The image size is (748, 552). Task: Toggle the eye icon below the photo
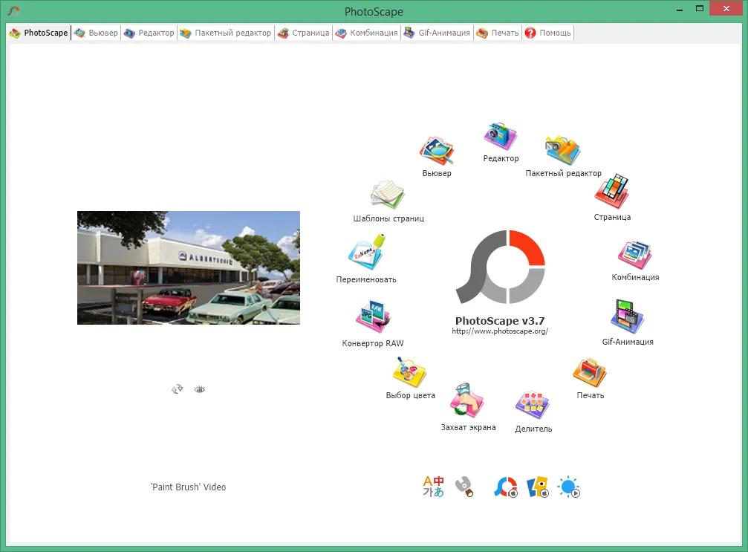199,389
